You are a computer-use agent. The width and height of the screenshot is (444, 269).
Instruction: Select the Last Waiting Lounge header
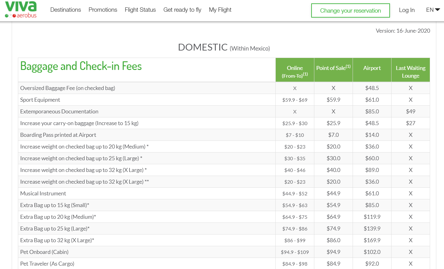[411, 70]
